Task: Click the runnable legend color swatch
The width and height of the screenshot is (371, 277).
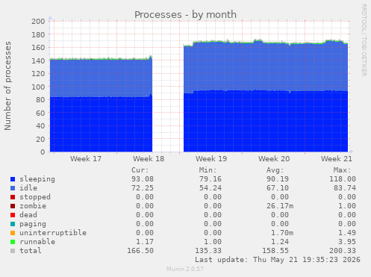Action: tap(13, 242)
